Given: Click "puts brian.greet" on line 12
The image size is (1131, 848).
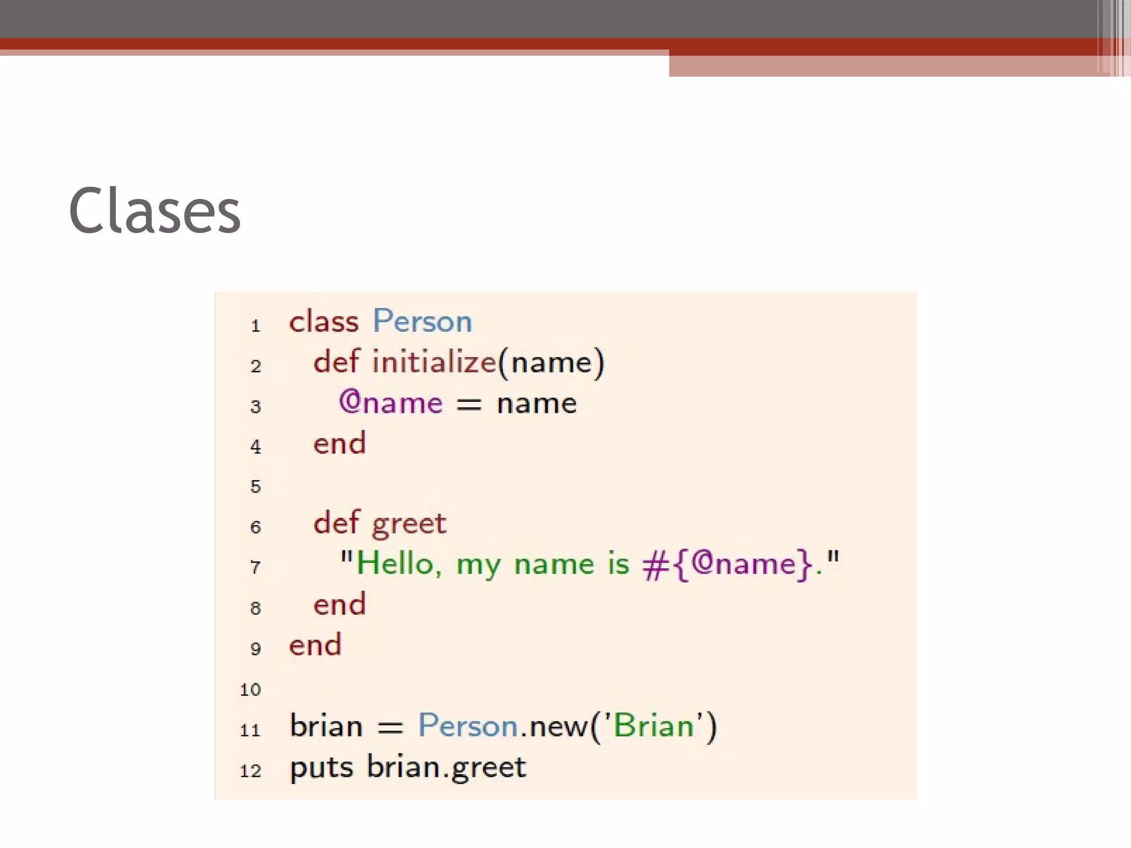Looking at the screenshot, I should coord(408,767).
